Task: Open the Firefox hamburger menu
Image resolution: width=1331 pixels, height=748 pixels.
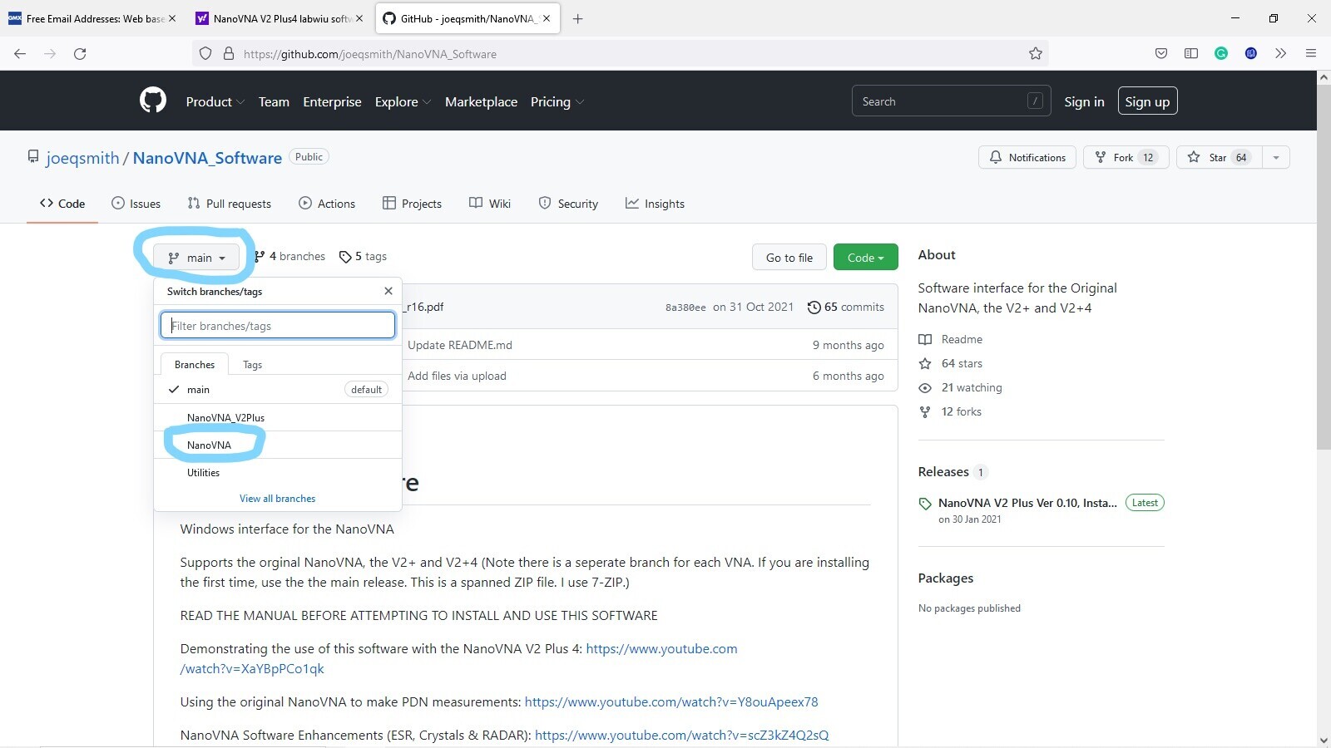Action: coord(1311,53)
